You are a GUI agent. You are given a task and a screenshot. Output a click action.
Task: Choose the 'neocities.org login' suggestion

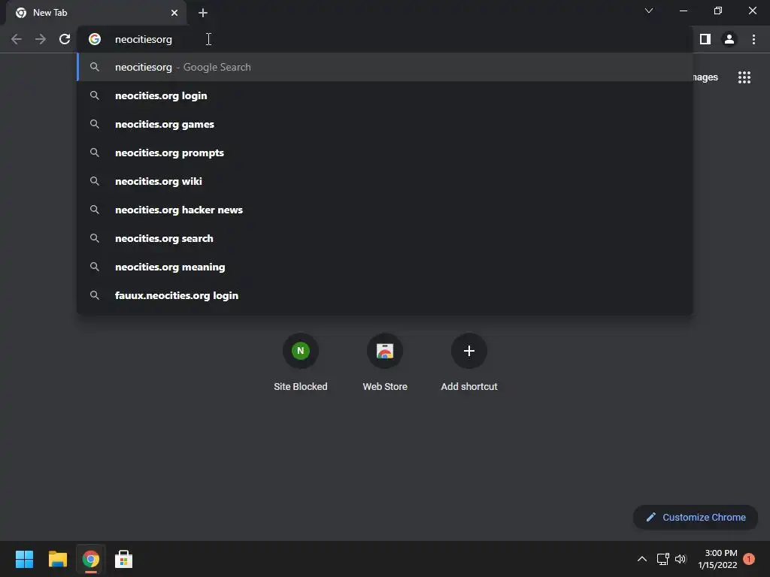385,95
